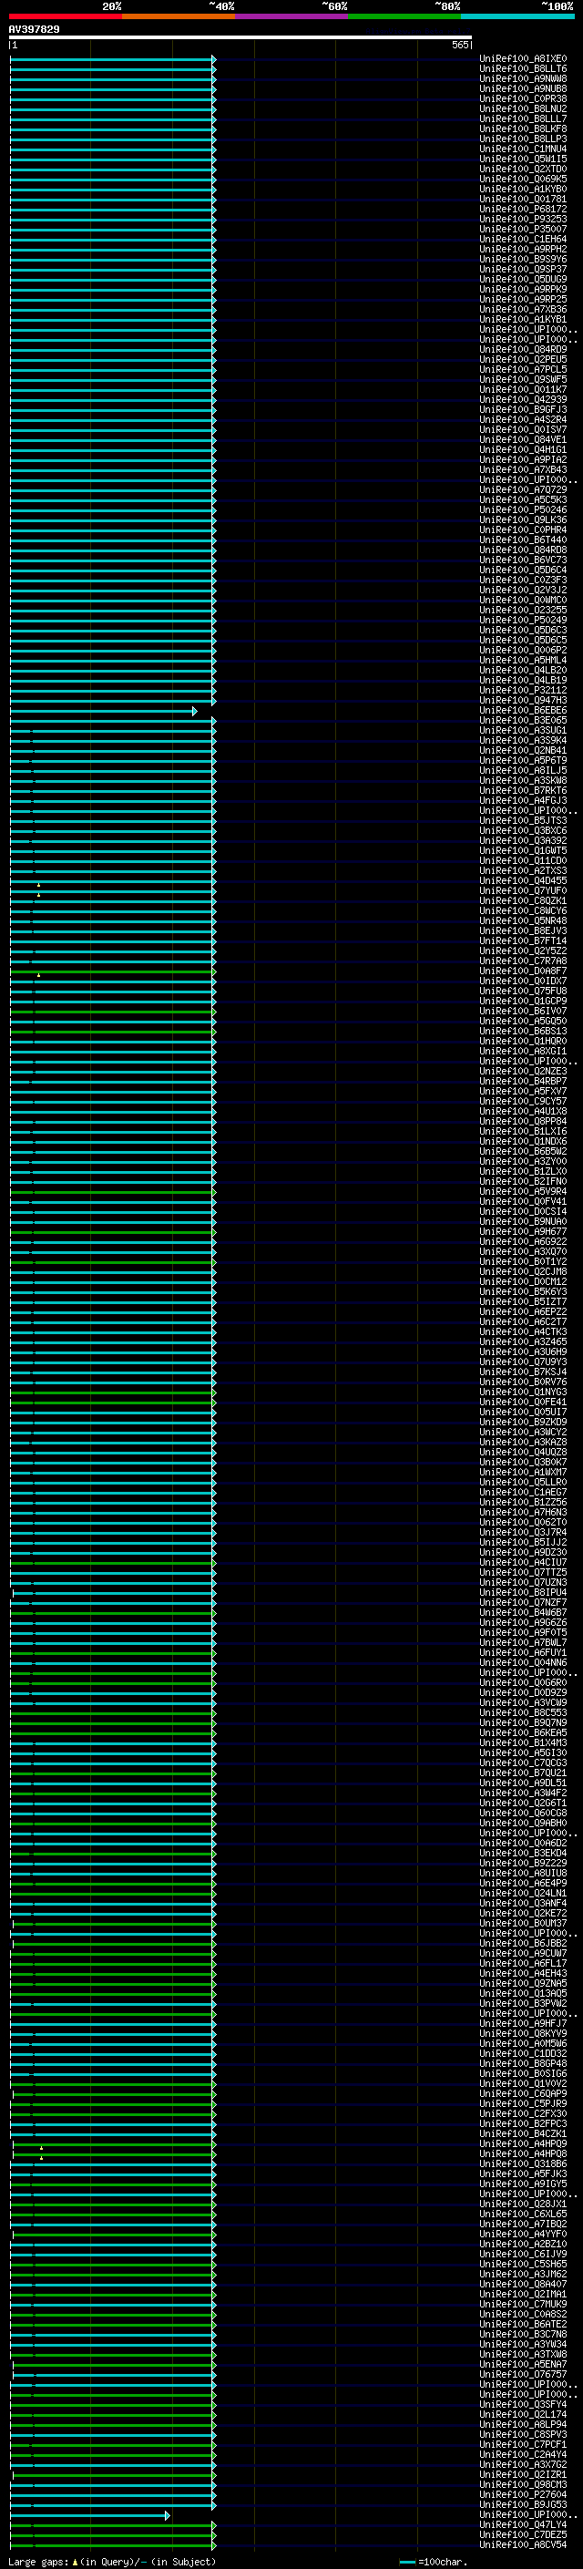Image resolution: width=583 pixels, height=2569 pixels.
Task: Select hit label UniRef100_Q28JX1
Action: click(x=523, y=2203)
